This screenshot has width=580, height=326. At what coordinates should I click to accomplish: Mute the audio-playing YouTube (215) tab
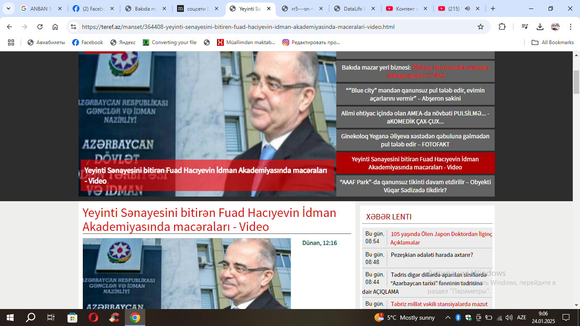(x=467, y=8)
